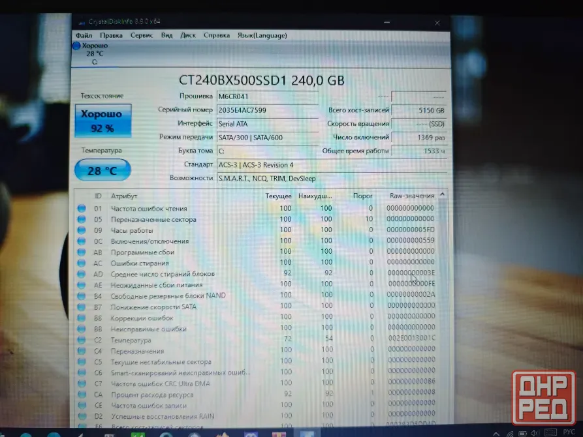Click the Прошивка field M6CR041

pyautogui.click(x=267, y=97)
